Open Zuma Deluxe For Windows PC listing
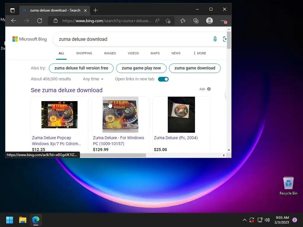Image resolution: width=303 pixels, height=227 pixels. point(118,141)
